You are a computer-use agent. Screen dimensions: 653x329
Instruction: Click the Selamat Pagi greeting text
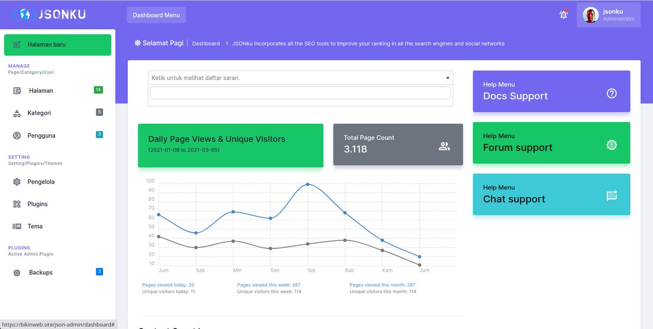point(163,43)
